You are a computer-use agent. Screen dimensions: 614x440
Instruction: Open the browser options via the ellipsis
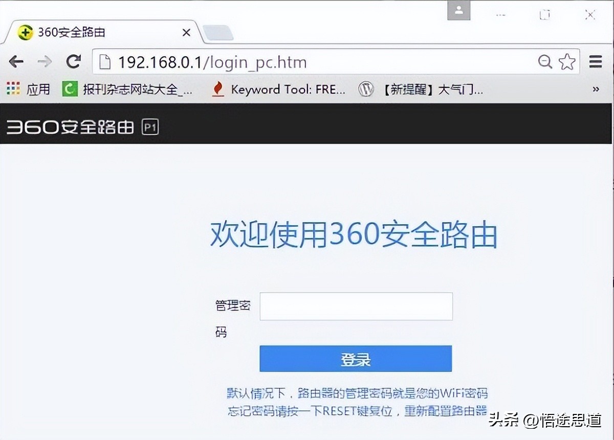click(500, 15)
